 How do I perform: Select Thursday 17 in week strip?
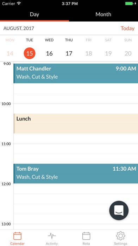tap(69, 53)
